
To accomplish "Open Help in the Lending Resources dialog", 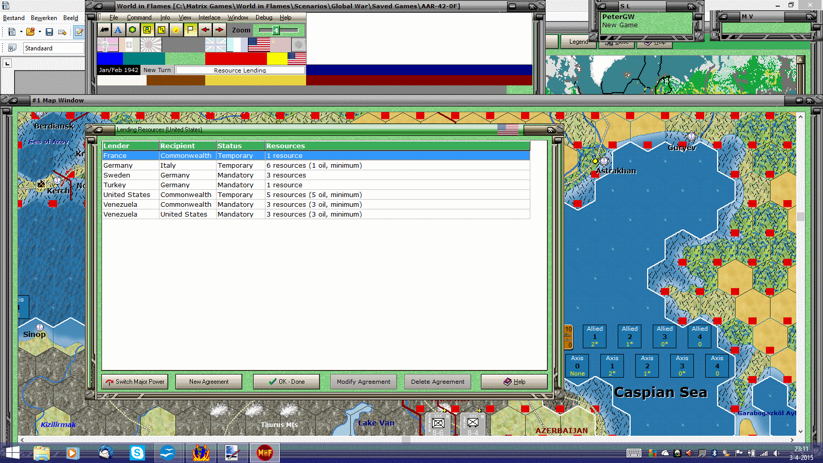I will 514,382.
